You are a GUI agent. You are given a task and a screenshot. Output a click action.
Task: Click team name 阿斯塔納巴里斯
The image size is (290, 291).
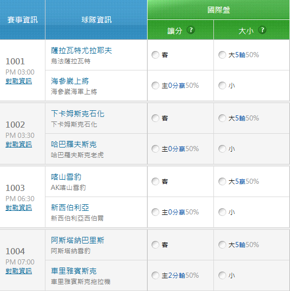(78, 240)
